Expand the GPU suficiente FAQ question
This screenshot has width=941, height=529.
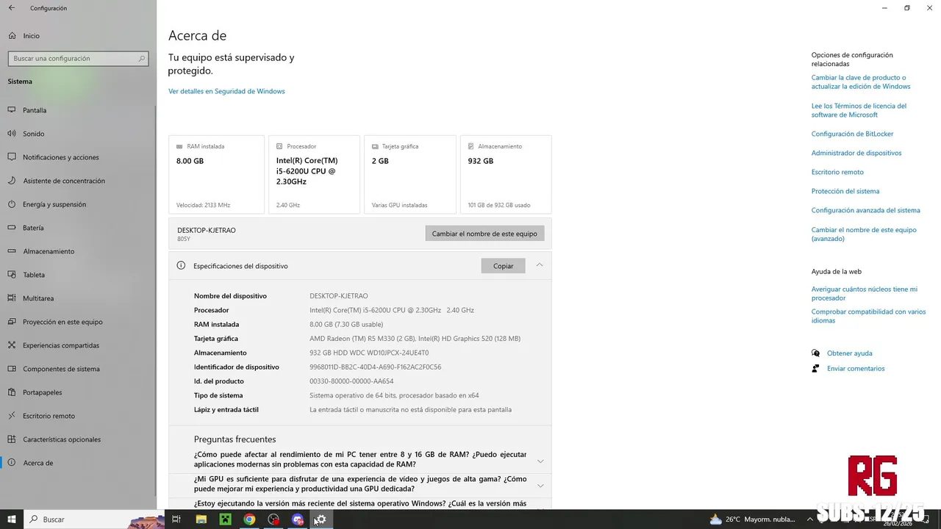click(360, 483)
